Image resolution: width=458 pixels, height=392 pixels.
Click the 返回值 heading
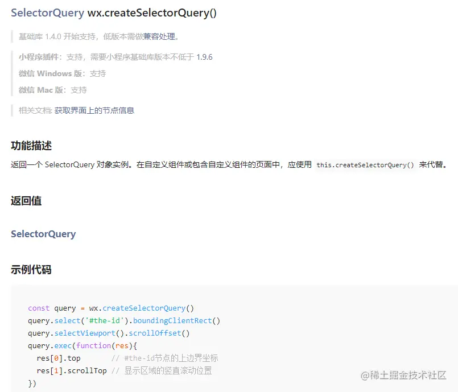pos(26,201)
